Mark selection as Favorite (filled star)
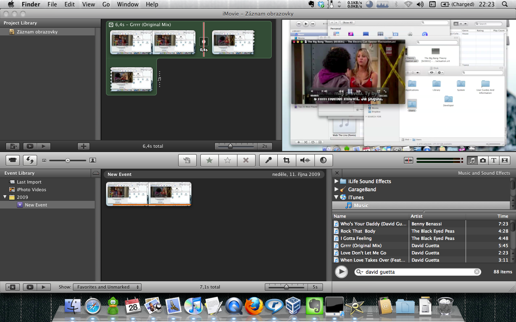The width and height of the screenshot is (516, 322). (x=210, y=160)
